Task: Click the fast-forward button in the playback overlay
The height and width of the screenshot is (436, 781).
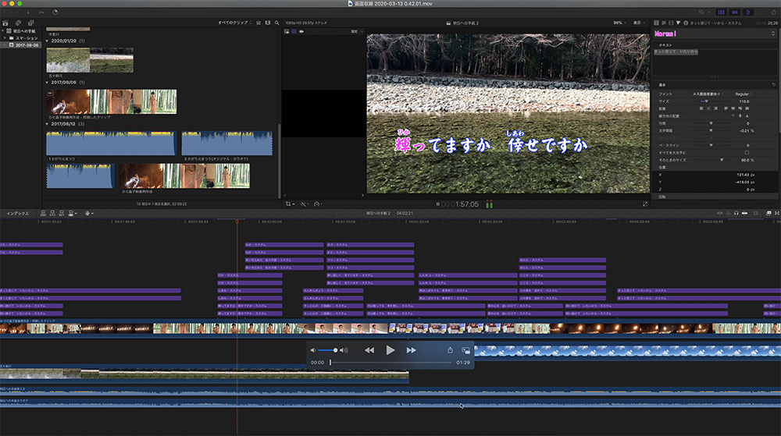Action: pos(411,350)
